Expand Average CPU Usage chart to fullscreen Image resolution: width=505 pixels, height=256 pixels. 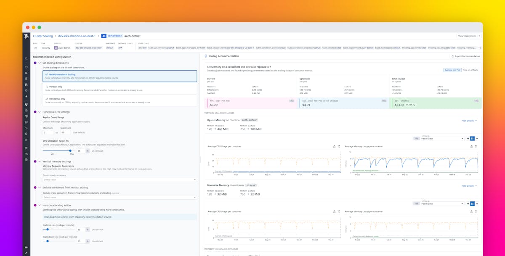pyautogui.click(x=339, y=146)
